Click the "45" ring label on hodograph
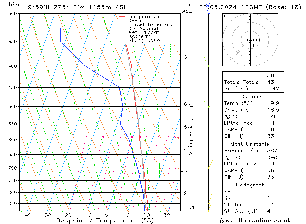The width and height of the screenshot is (306, 224). coord(231,58)
